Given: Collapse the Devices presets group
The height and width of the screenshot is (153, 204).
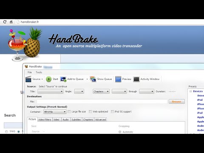Looking at the screenshot, I should [x=191, y=91].
